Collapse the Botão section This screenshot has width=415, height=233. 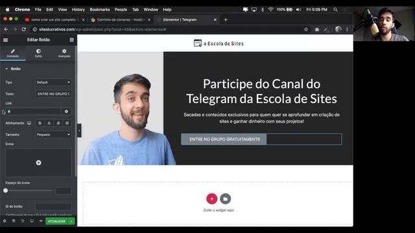coord(13,69)
